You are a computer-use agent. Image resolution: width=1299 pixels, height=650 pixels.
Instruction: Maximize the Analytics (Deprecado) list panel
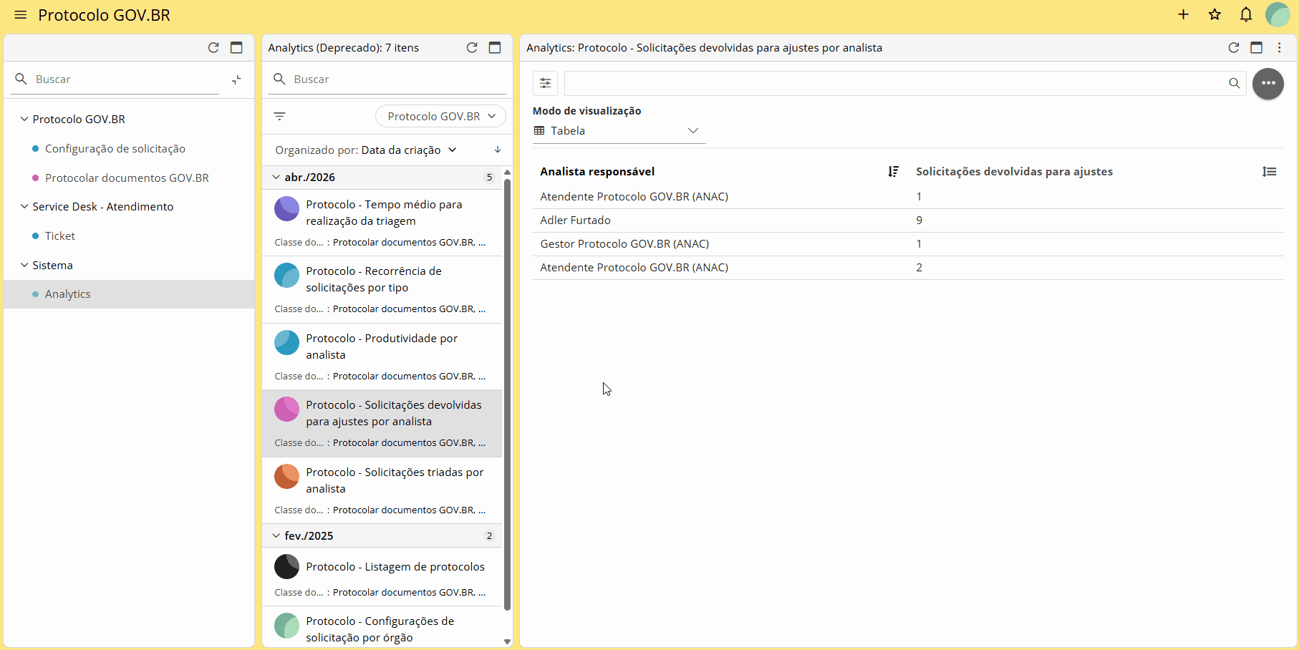(x=495, y=47)
